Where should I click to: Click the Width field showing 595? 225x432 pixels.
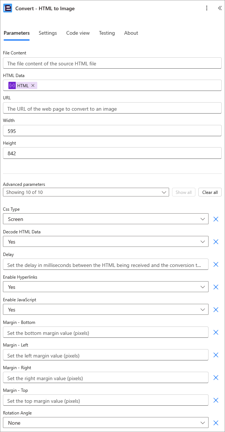click(112, 131)
